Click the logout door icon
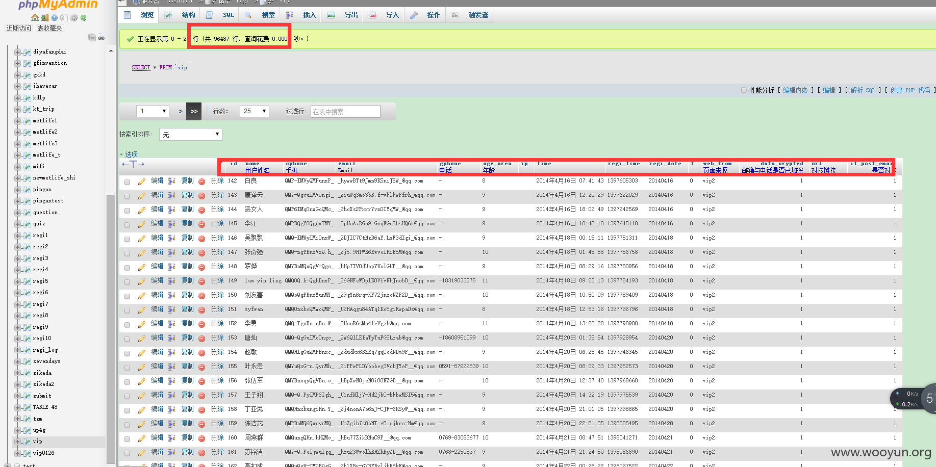The height and width of the screenshot is (467, 936). click(x=45, y=18)
